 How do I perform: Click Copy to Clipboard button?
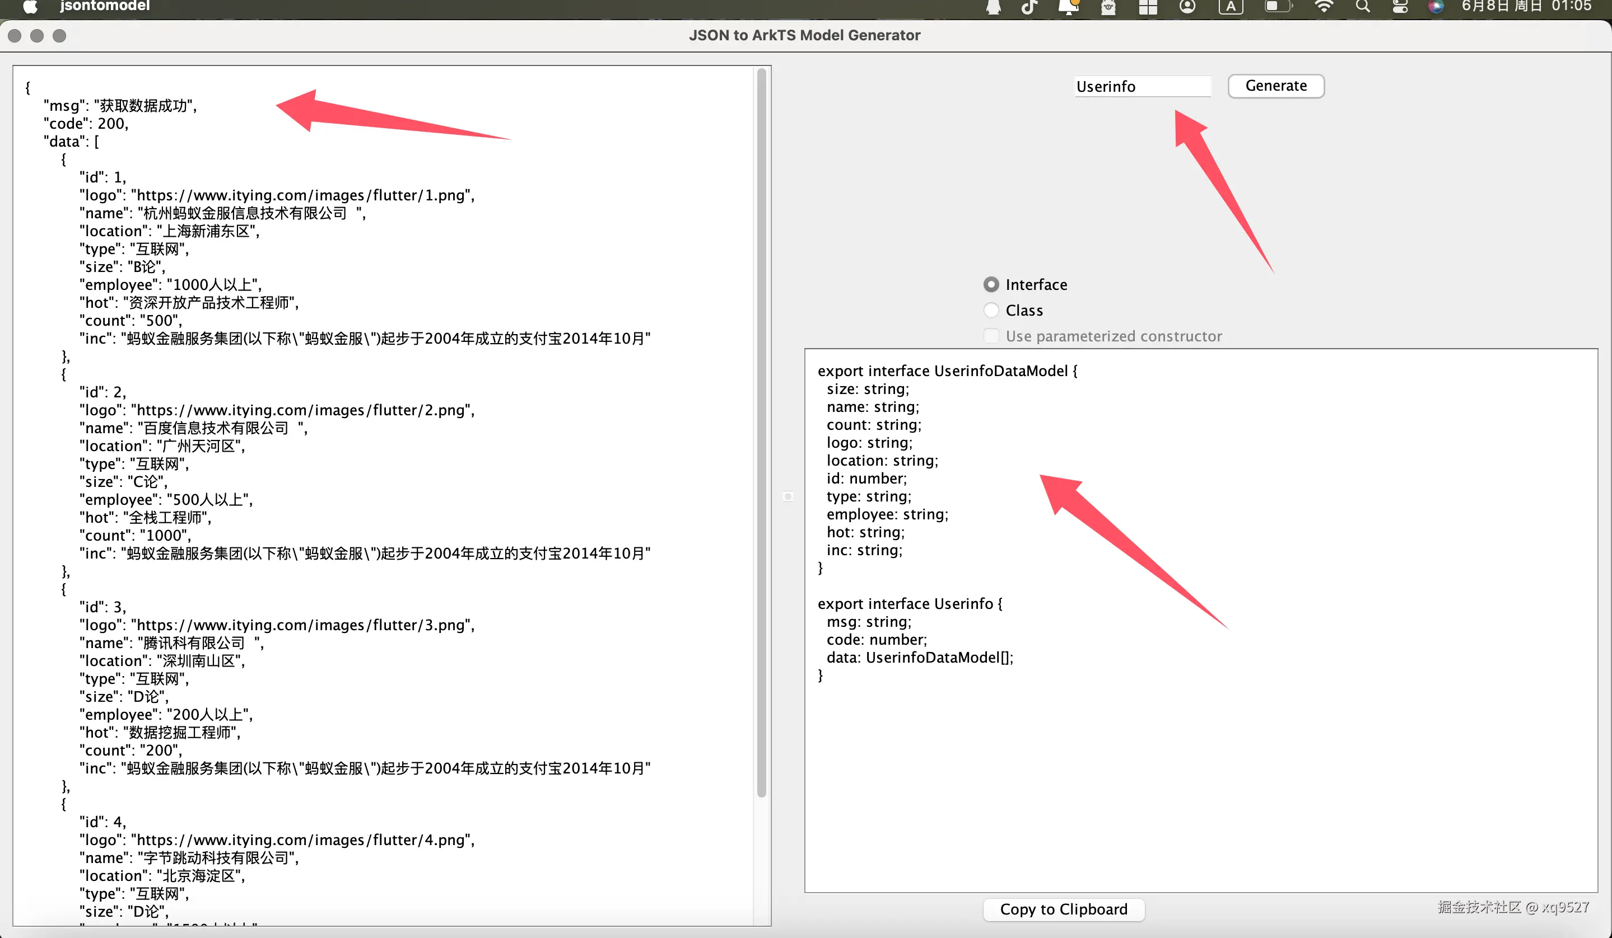click(1063, 908)
